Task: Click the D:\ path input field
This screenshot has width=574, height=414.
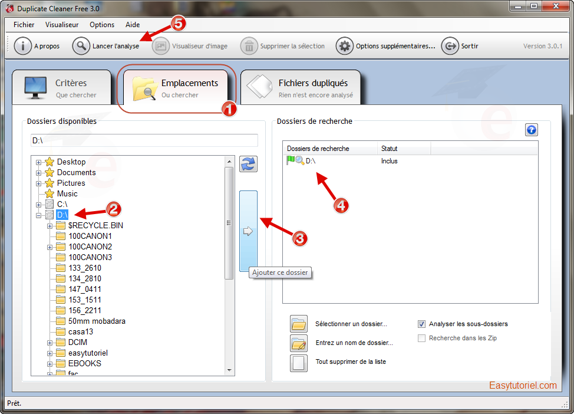Action: click(144, 141)
